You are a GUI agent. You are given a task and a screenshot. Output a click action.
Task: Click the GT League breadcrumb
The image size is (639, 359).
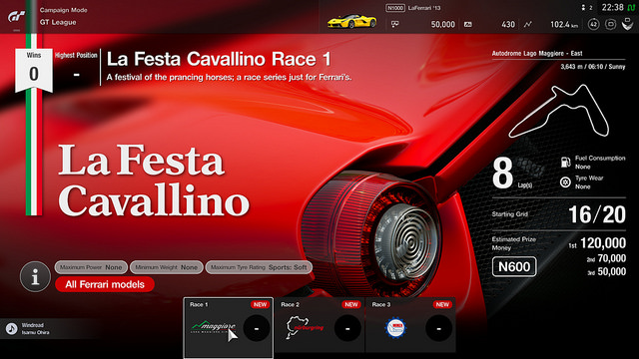coord(58,22)
